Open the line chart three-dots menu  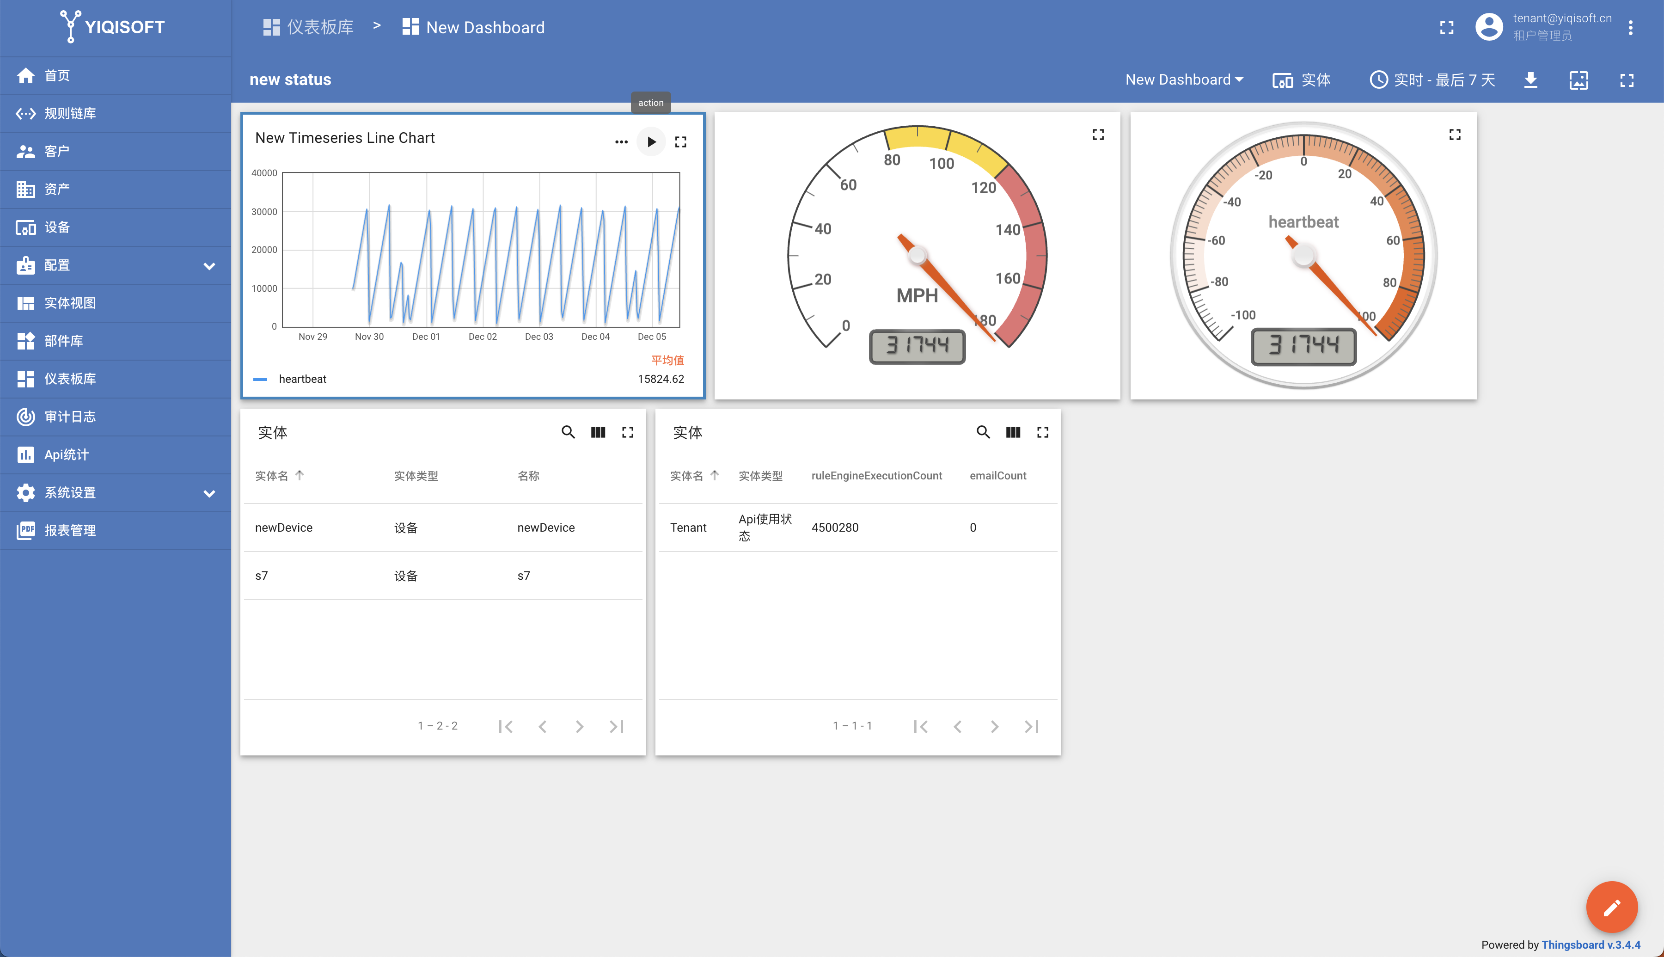(621, 141)
